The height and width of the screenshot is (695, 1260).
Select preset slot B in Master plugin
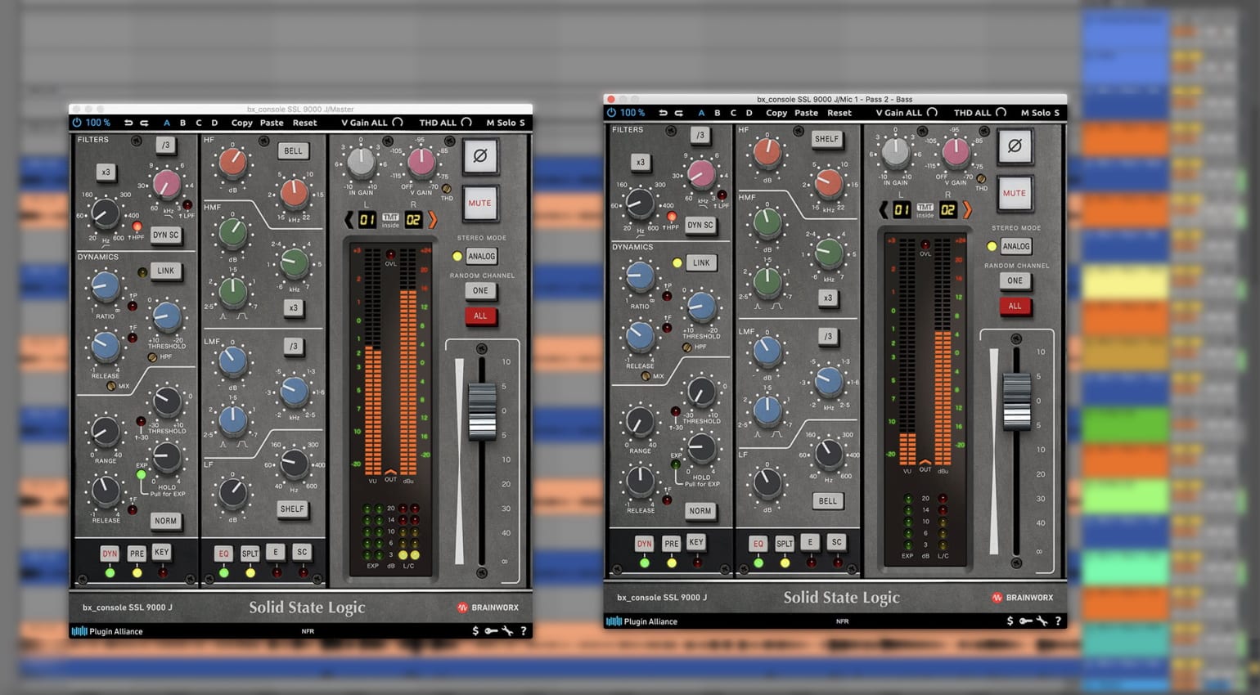pyautogui.click(x=182, y=123)
